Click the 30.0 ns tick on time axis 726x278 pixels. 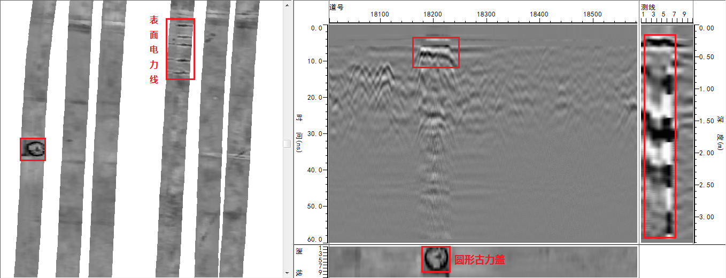(314, 133)
